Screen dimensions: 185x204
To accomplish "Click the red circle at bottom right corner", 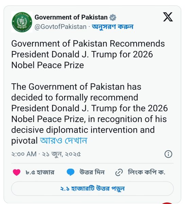I will pyautogui.click(x=168, y=203).
